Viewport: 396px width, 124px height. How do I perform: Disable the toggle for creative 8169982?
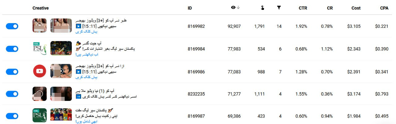pos(12,26)
